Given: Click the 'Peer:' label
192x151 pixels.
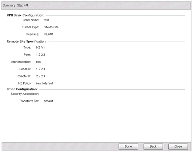Looking at the screenshot, I should pyautogui.click(x=27, y=55).
